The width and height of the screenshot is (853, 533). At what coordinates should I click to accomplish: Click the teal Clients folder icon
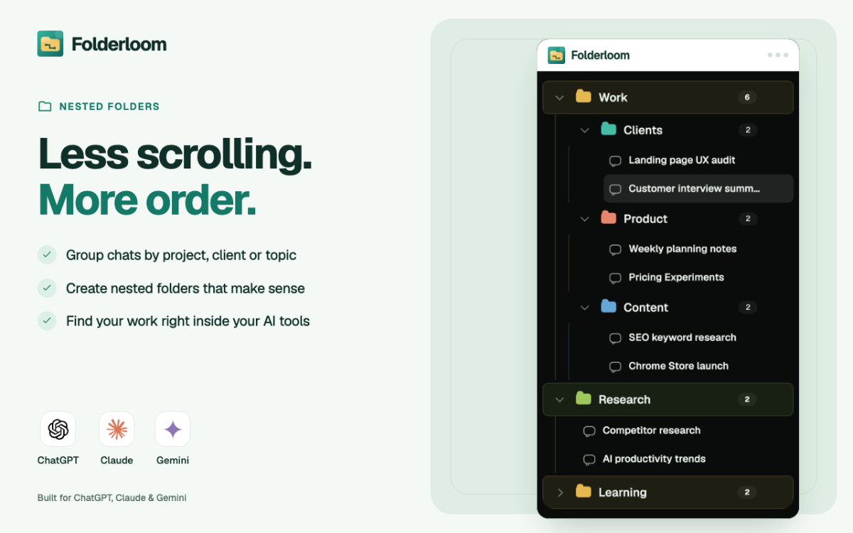(608, 129)
